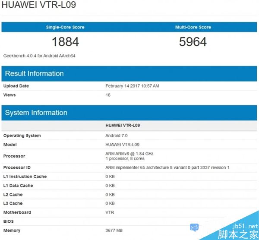Select the multi-core score value 5964

193,41
